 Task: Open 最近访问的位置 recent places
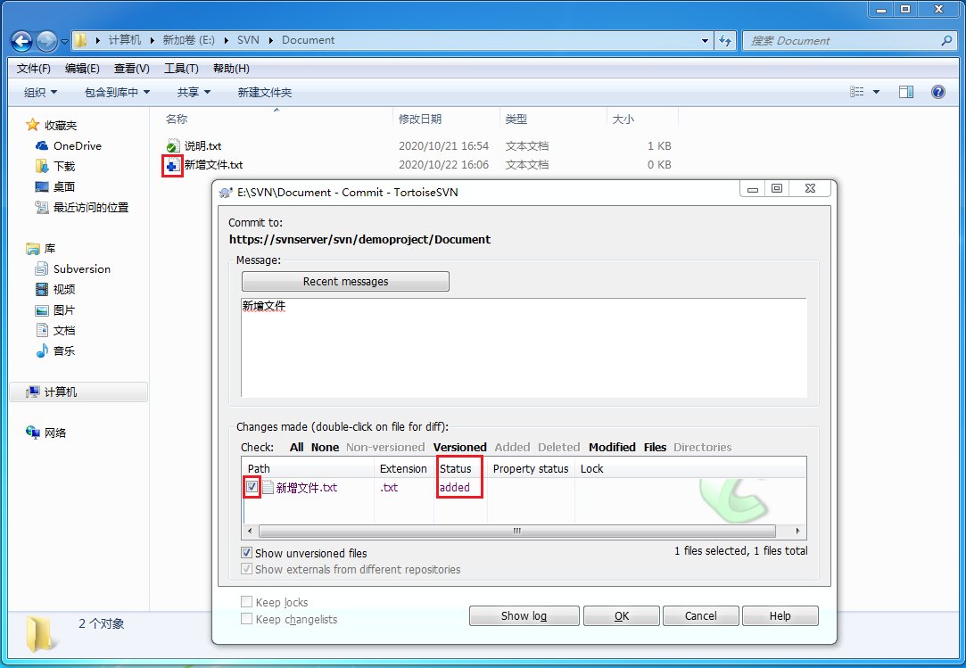[x=82, y=208]
